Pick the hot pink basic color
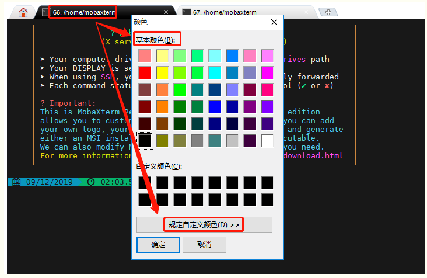Image resolution: width=427 pixels, height=278 pixels. (267, 90)
